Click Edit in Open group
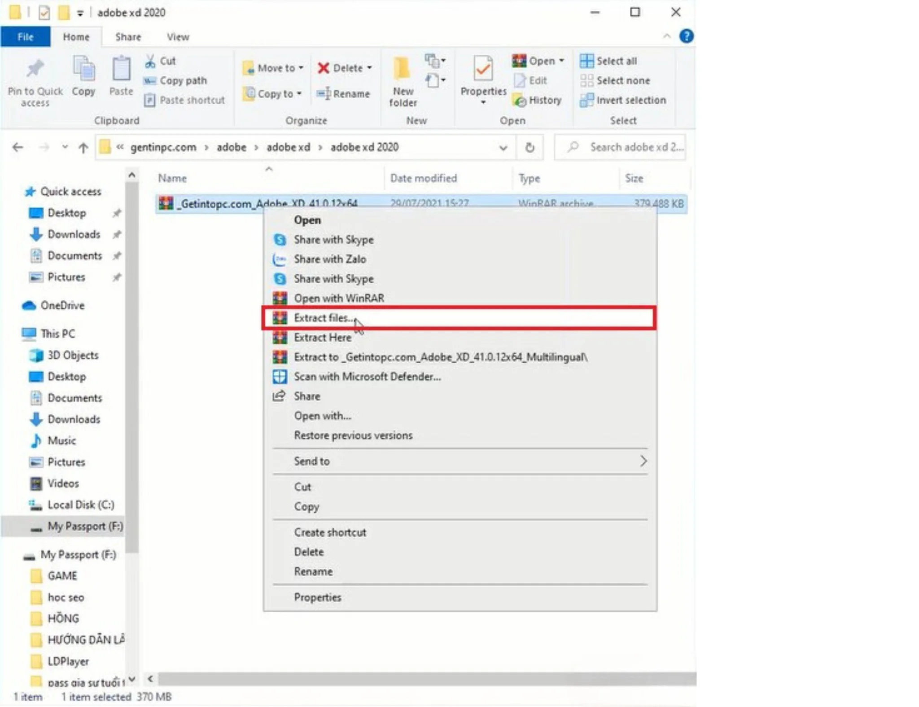The width and height of the screenshot is (919, 707). (530, 80)
